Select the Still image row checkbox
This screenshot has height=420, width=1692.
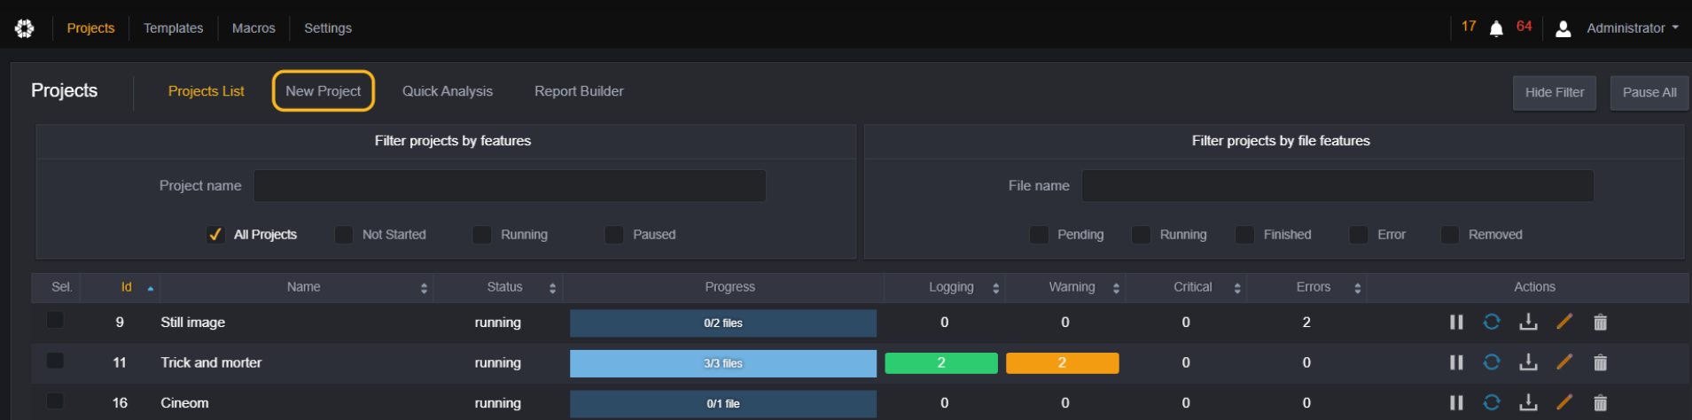[55, 320]
